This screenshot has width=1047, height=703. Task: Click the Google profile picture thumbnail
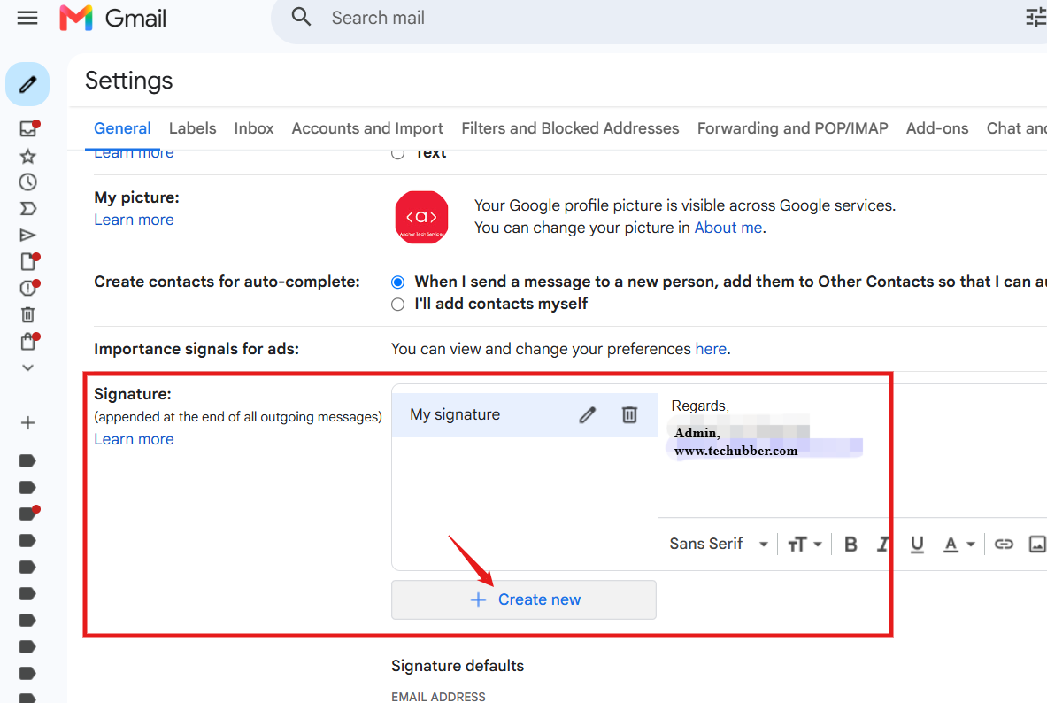(x=421, y=217)
